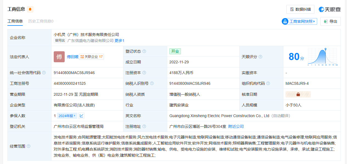Image resolution: width=347 pixels, height=164 pixels.
Task: Click English name Guangdong Xinsheng Electric Power Construction
Action: [219, 116]
